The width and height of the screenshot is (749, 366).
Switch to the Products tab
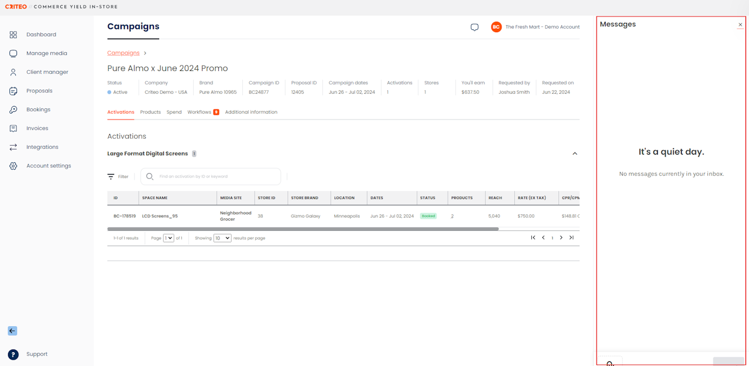click(150, 112)
